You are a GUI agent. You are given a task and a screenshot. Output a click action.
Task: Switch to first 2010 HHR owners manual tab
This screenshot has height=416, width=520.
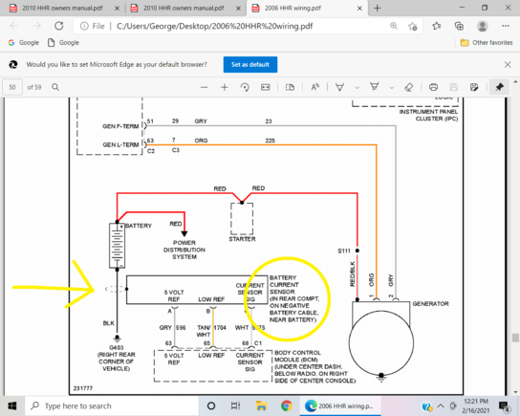point(62,8)
